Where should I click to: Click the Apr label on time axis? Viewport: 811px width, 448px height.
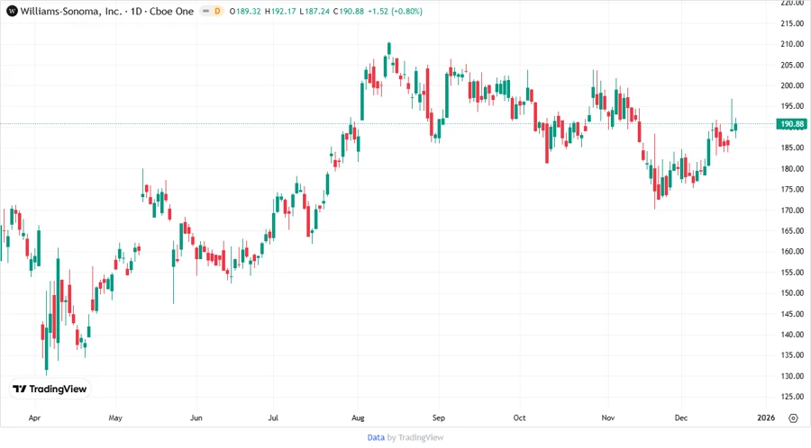tap(34, 418)
